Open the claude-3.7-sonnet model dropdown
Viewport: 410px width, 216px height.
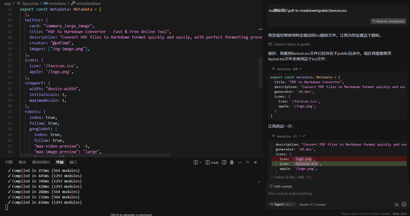[x=314, y=204]
